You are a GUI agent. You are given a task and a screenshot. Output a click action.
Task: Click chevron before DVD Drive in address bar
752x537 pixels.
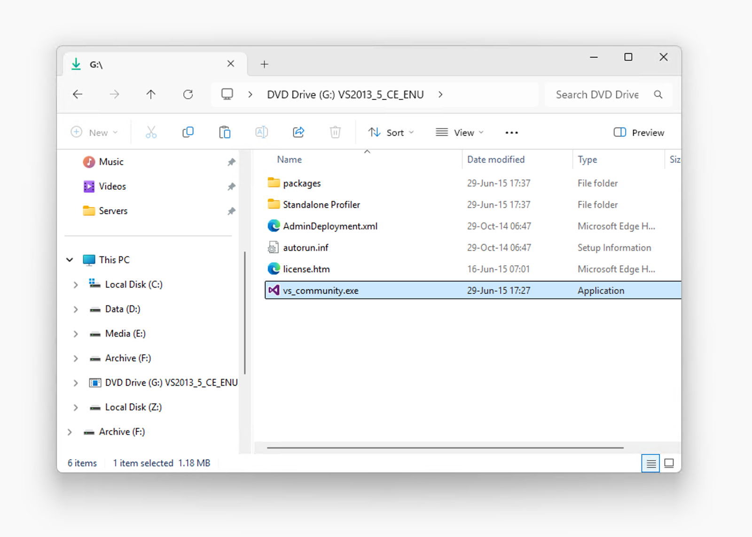250,94
